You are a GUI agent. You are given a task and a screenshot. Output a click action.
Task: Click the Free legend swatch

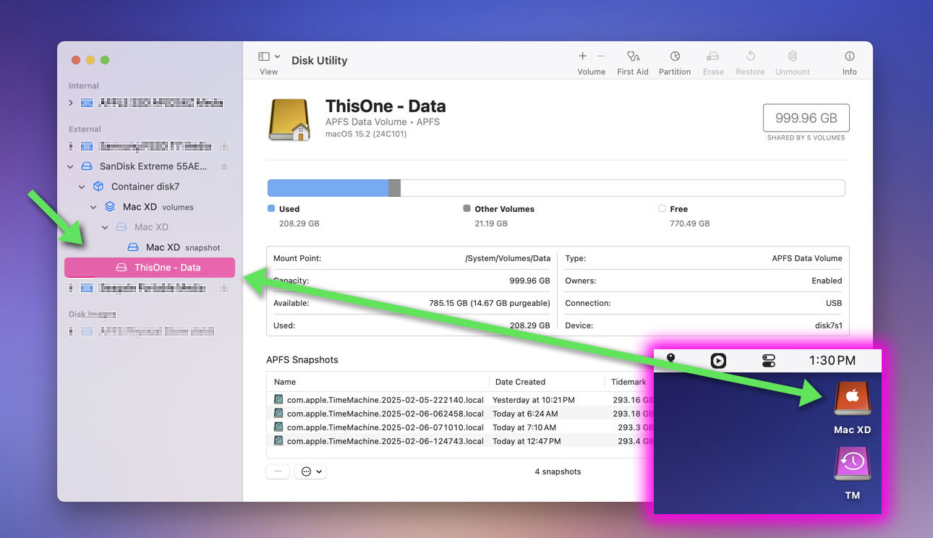[662, 208]
